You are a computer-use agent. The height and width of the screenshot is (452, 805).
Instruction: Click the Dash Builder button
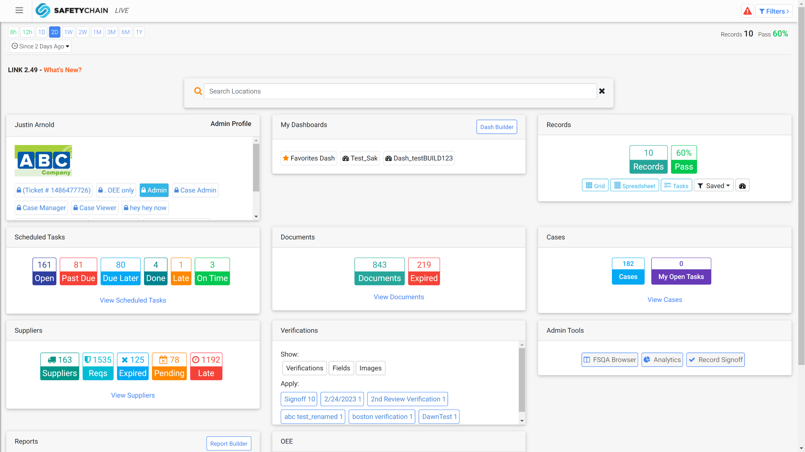point(497,127)
